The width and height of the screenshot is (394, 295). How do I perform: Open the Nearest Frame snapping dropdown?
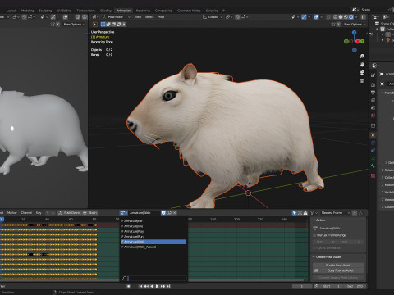tap(335, 213)
